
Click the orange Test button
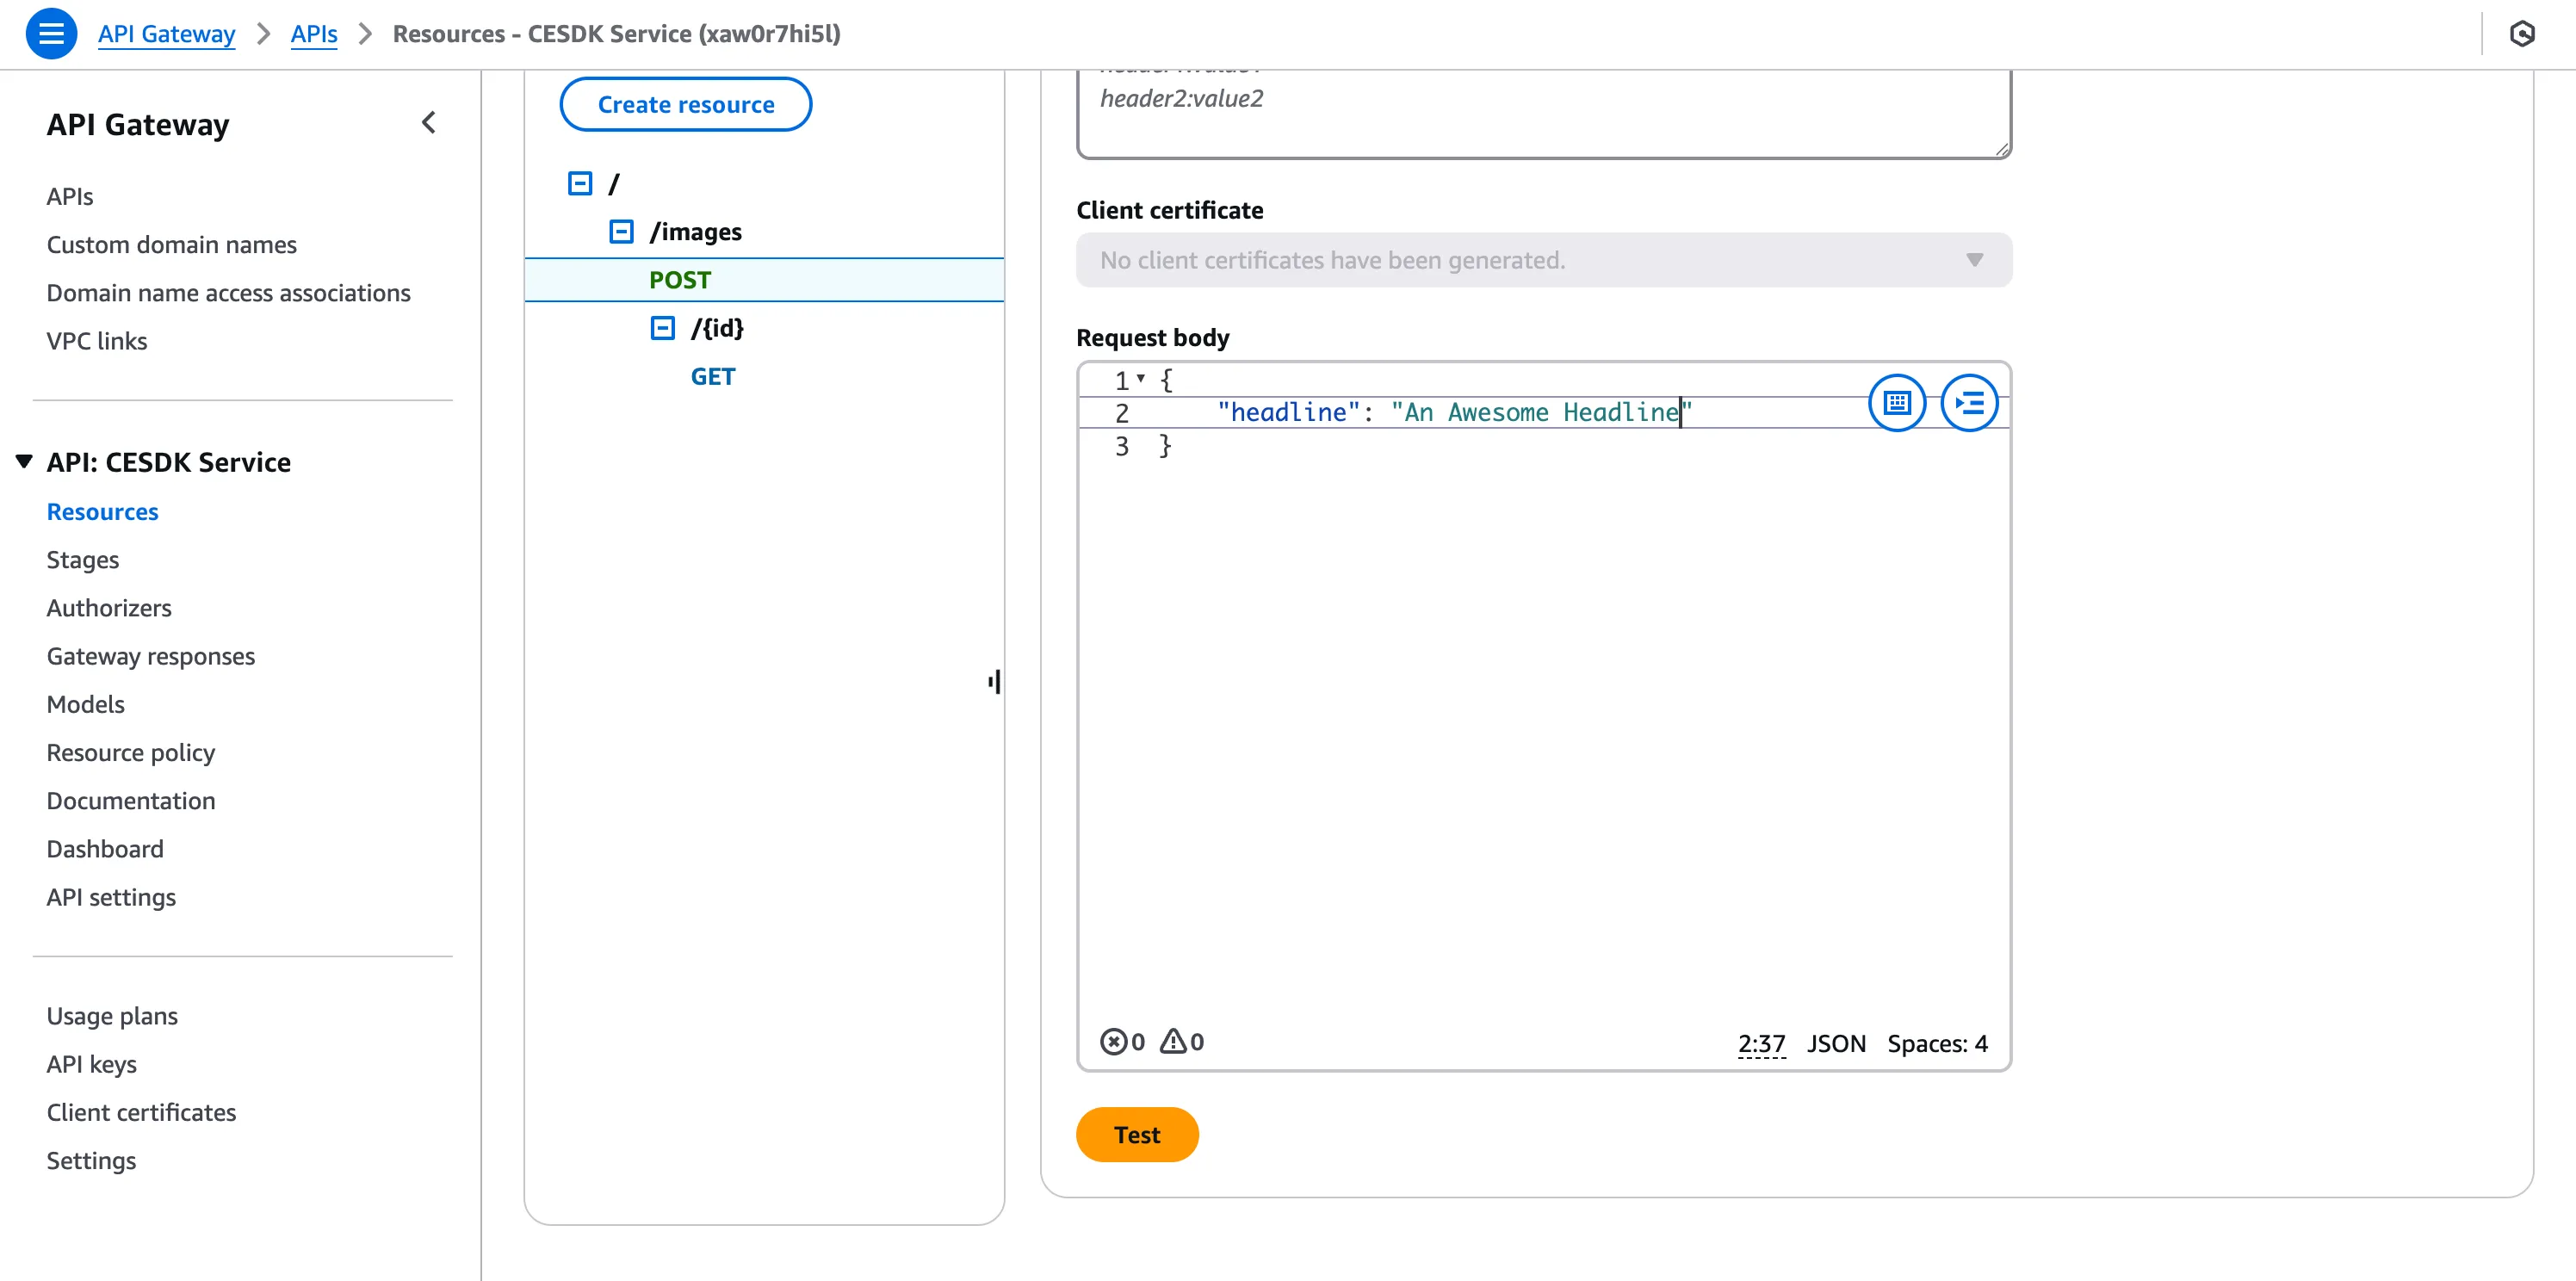point(1137,1135)
